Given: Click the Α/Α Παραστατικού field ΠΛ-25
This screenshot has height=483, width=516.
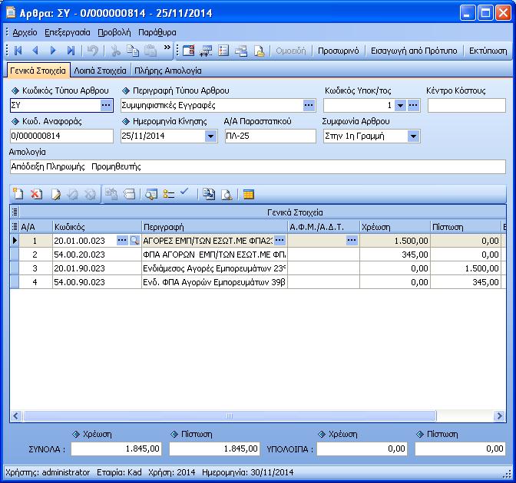Looking at the screenshot, I should [270, 136].
